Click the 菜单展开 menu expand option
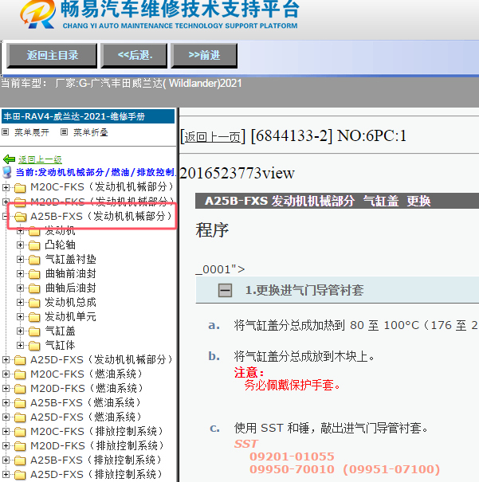 click(x=32, y=132)
